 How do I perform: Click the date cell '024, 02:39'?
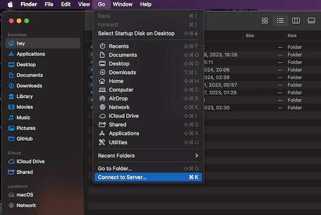(x=217, y=78)
